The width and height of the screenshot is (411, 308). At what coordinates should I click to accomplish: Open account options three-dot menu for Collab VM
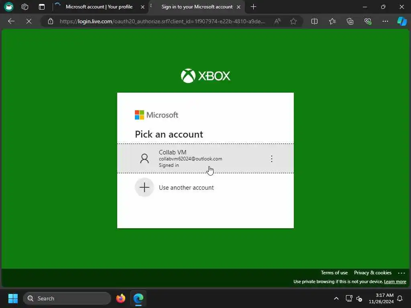[x=272, y=159]
